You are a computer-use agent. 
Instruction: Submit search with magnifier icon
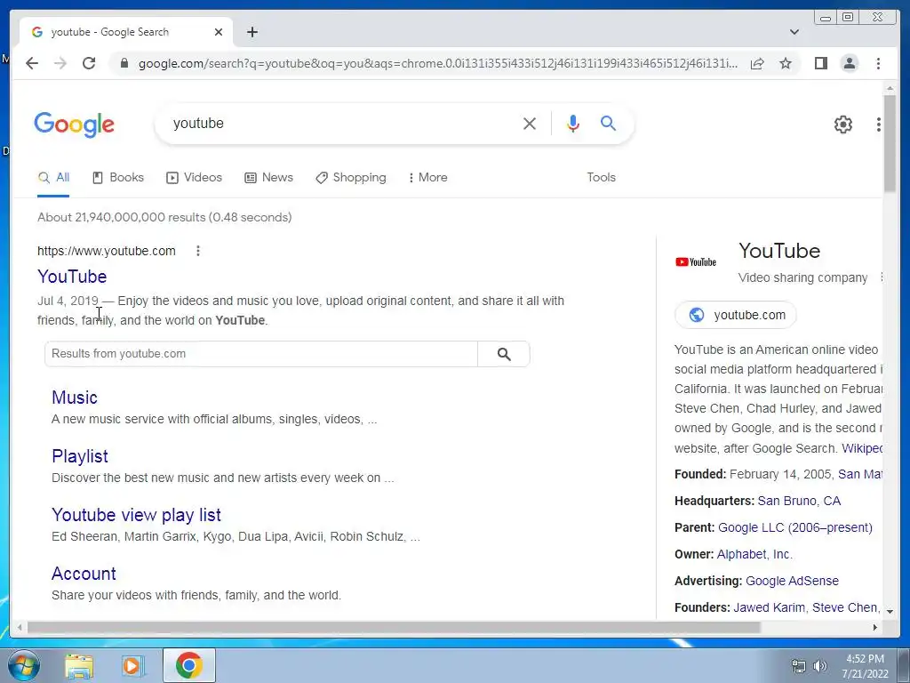[608, 123]
